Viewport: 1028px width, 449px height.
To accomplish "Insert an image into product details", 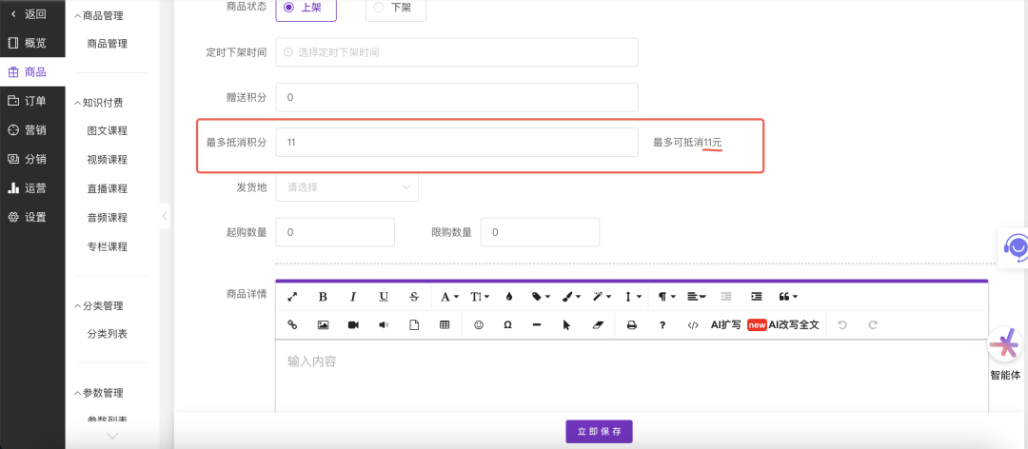I will 323,324.
